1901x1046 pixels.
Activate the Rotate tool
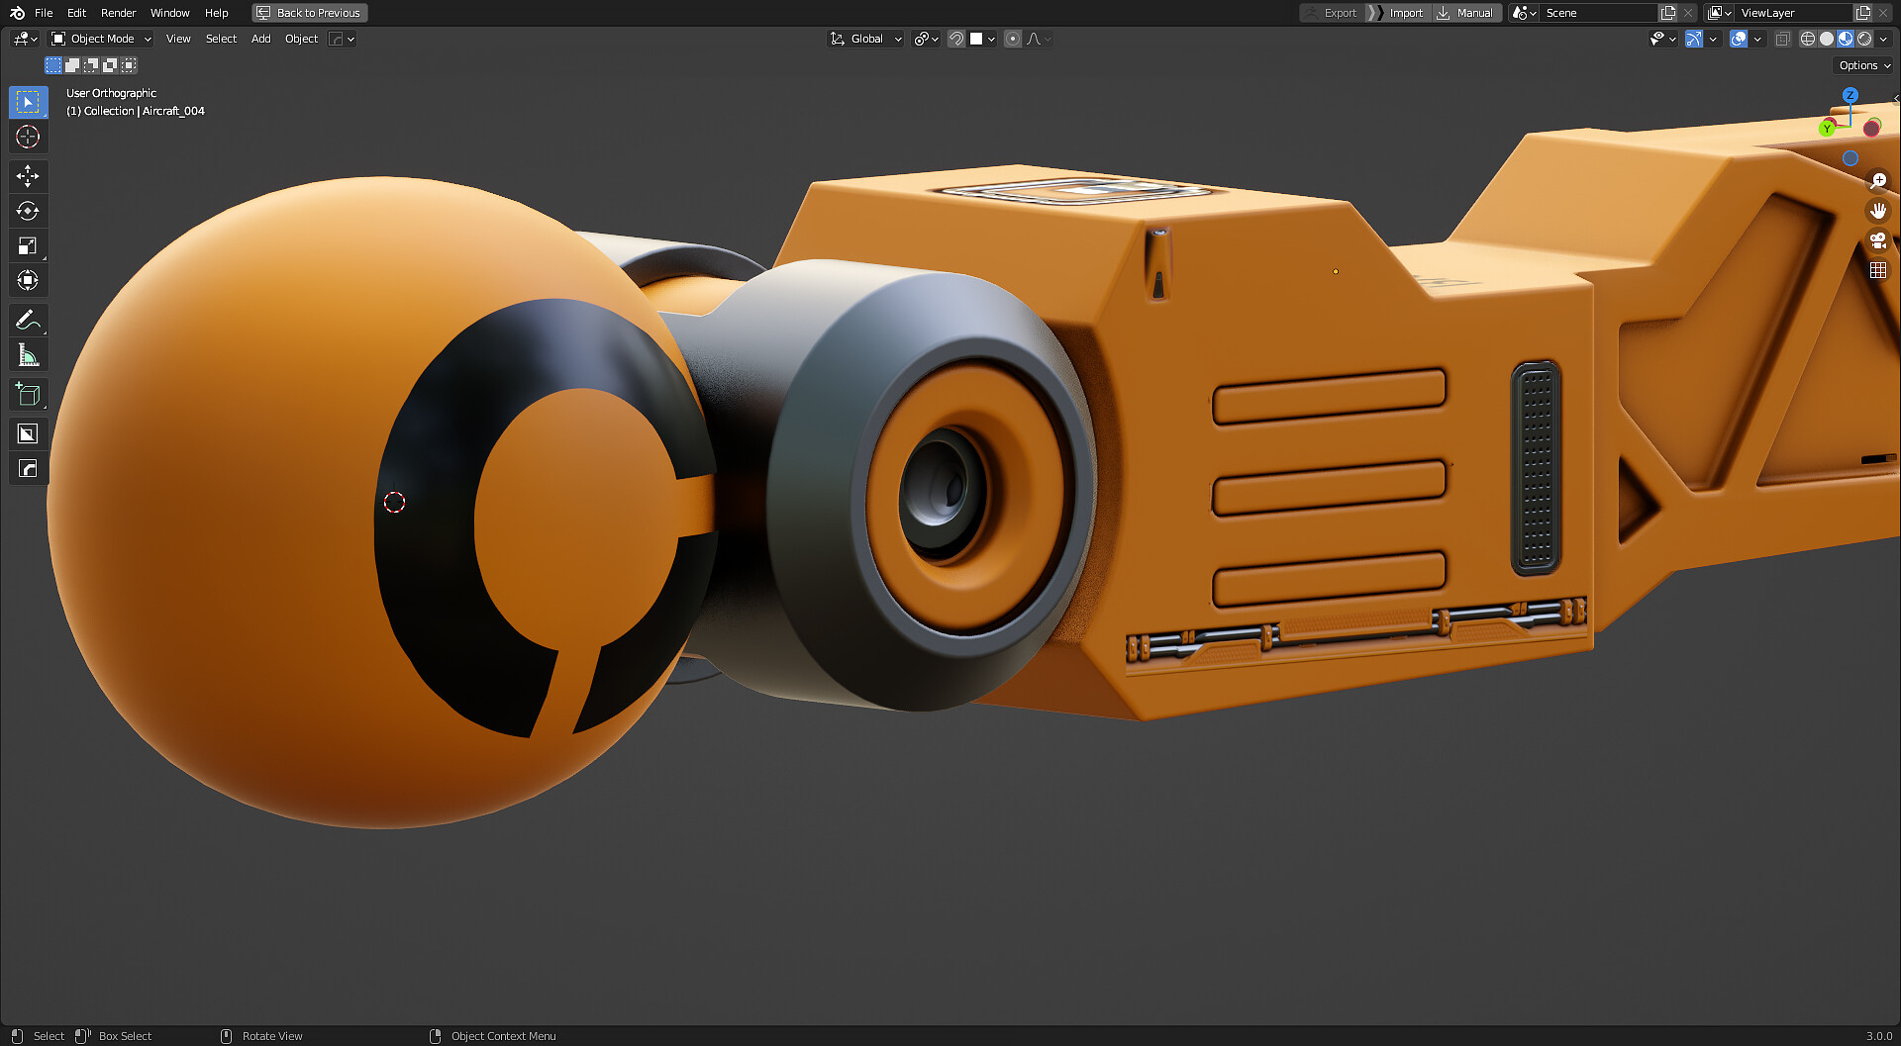pos(28,211)
